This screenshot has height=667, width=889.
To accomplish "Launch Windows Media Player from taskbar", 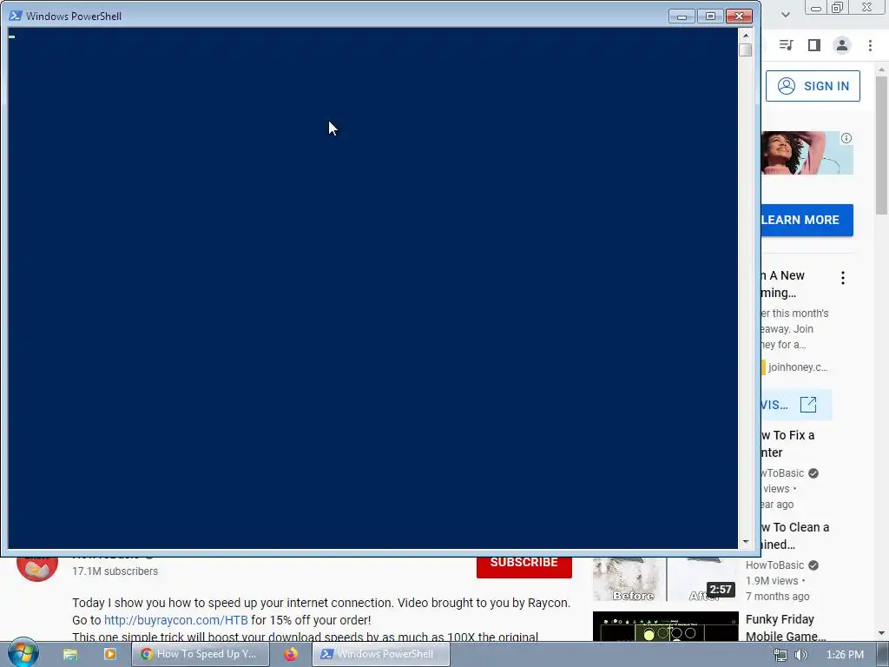I will click(110, 654).
